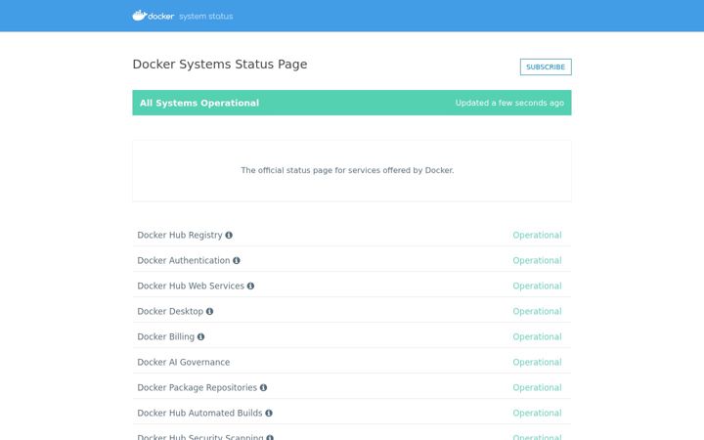
Task: Click the Docker whale logo
Action: [140, 16]
